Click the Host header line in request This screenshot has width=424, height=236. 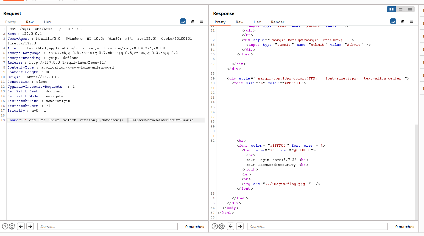coord(25,34)
